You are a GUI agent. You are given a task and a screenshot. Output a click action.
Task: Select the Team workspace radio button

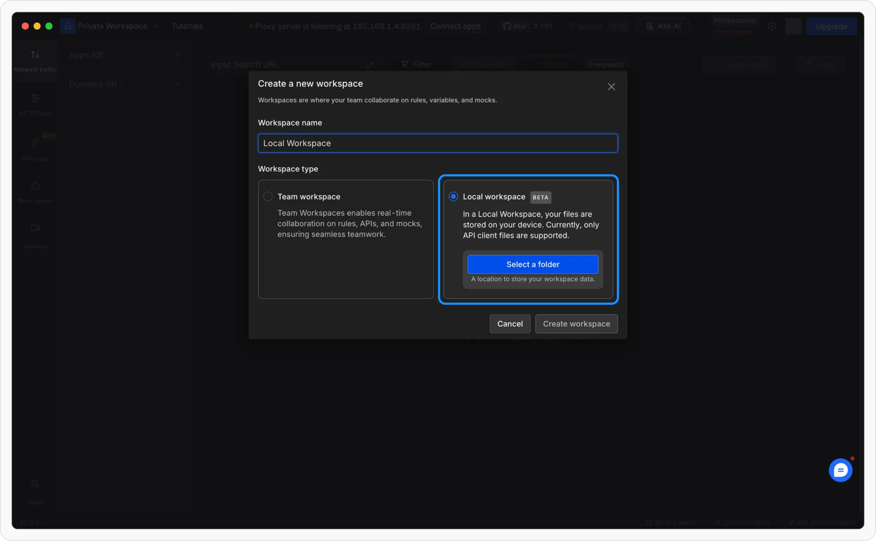coord(268,196)
